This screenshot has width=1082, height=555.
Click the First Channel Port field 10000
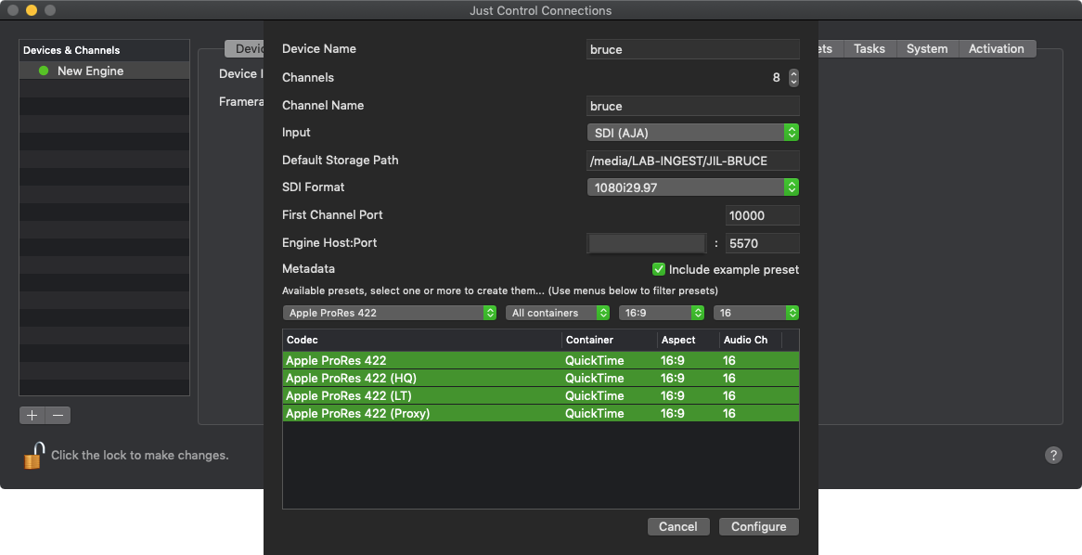763,215
